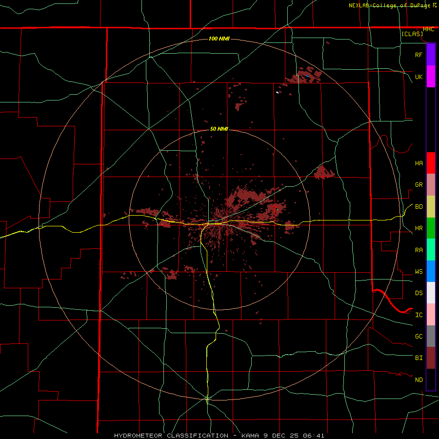Click the UK legend label
439x439 pixels.
[419, 77]
